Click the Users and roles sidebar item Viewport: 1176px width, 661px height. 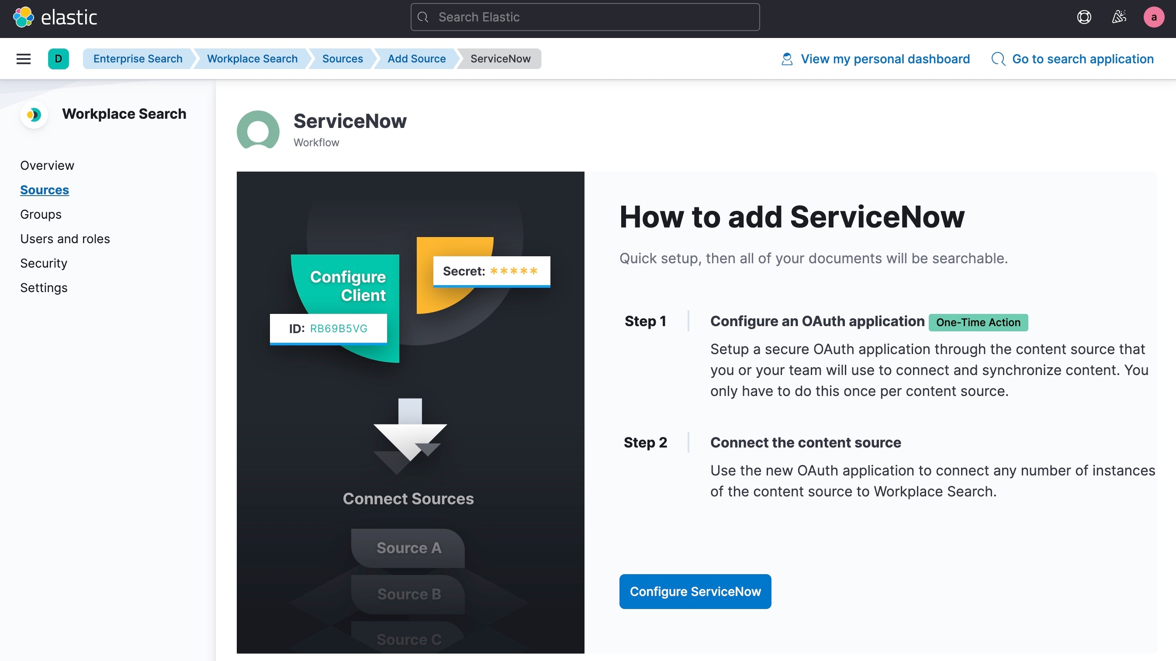pyautogui.click(x=64, y=238)
